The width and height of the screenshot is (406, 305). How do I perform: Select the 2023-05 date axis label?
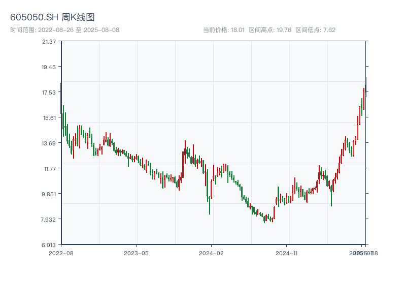(136, 253)
